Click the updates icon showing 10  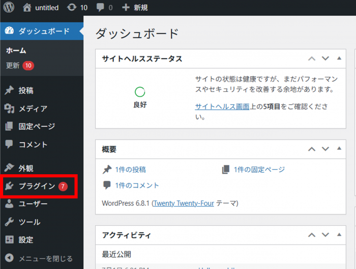(x=70, y=8)
